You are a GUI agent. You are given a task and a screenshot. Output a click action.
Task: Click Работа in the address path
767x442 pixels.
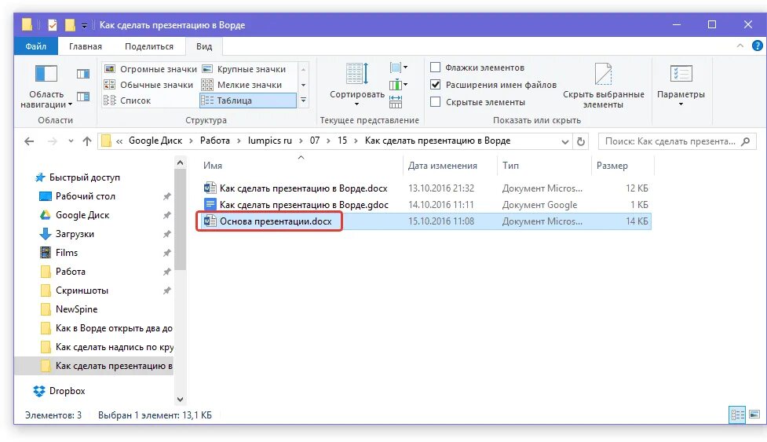point(215,141)
